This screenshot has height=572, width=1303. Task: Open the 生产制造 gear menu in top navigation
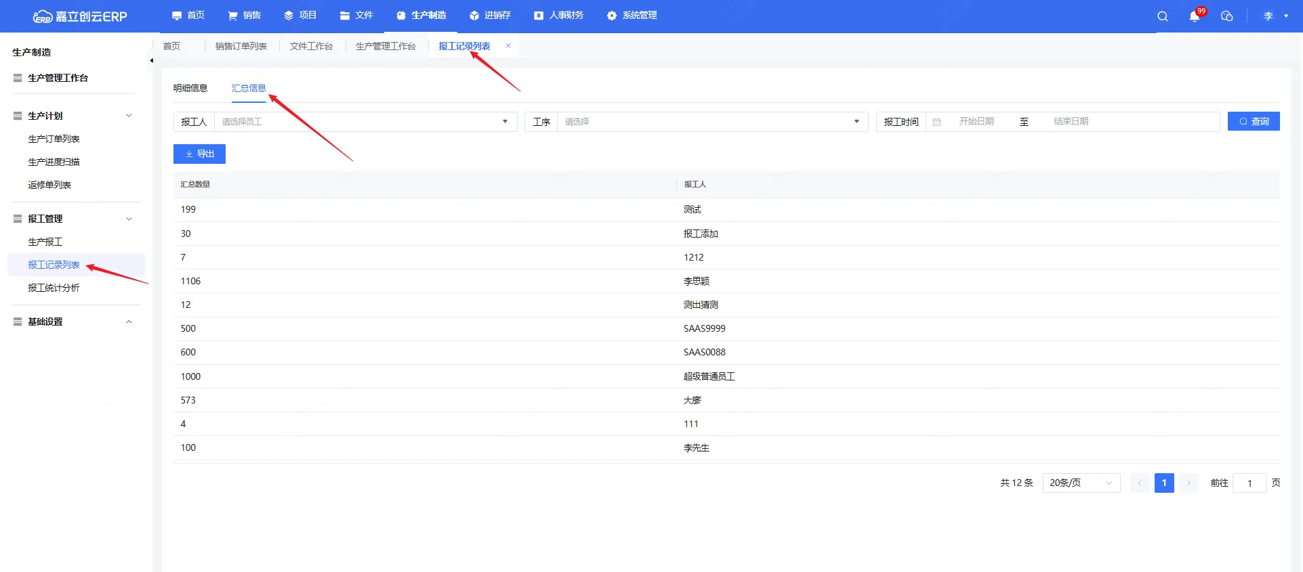421,16
